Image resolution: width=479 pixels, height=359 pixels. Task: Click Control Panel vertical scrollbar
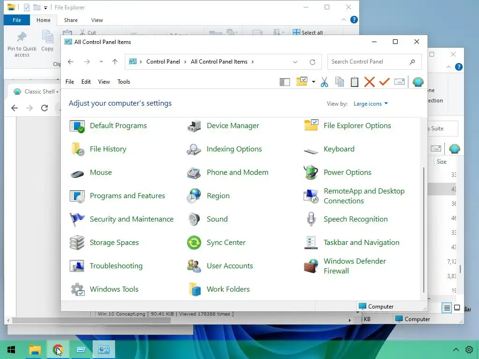pos(424,230)
